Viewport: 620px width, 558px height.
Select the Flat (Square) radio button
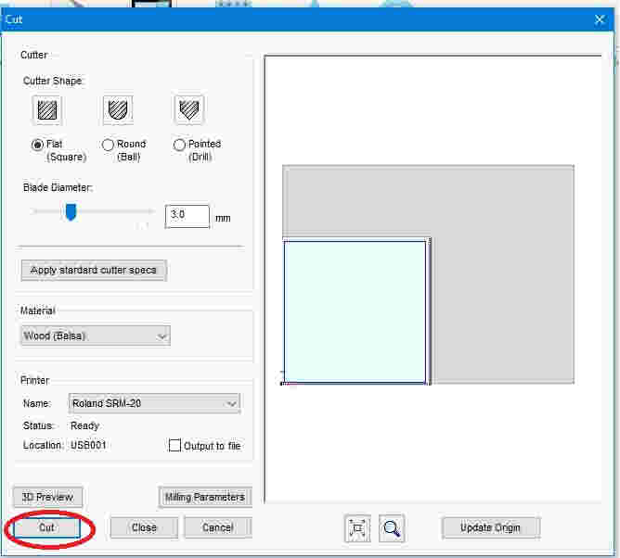[37, 145]
